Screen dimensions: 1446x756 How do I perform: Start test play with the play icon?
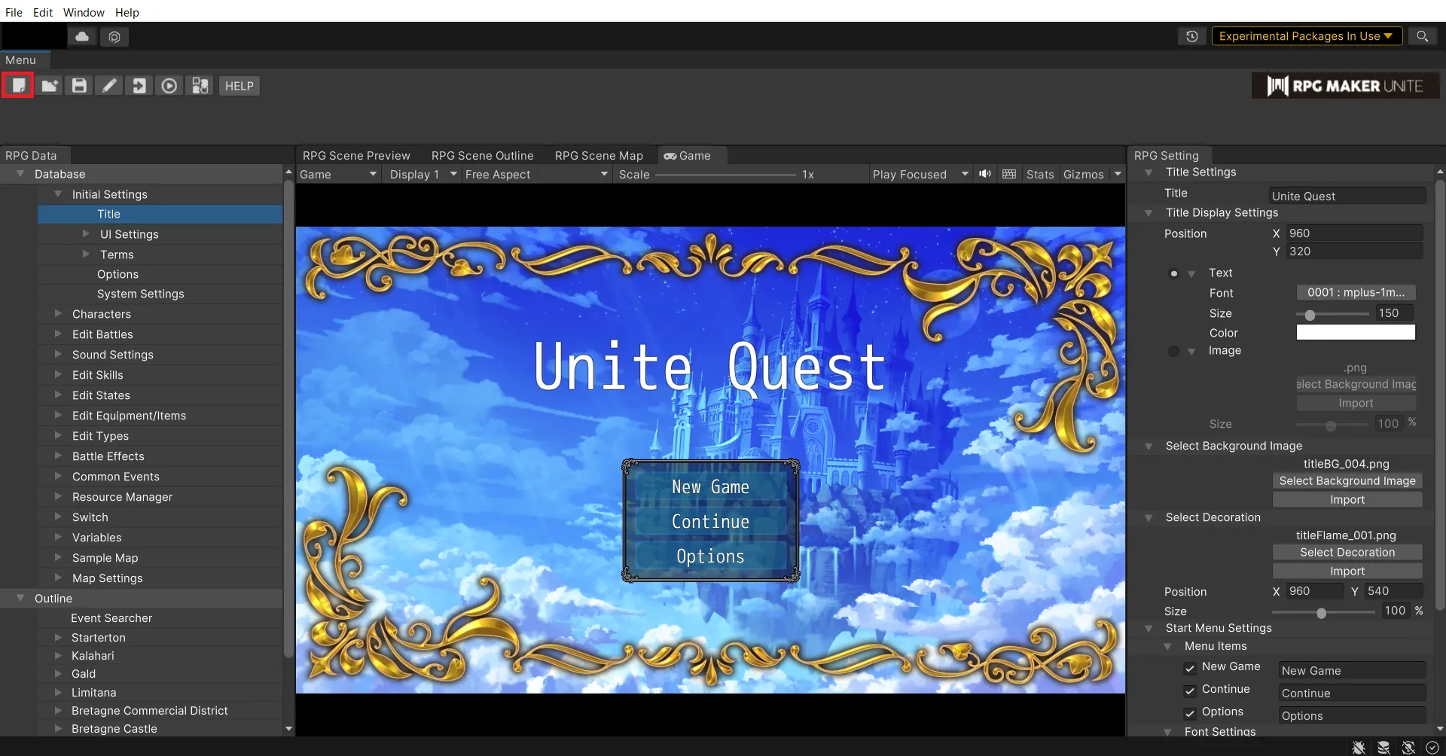point(169,86)
